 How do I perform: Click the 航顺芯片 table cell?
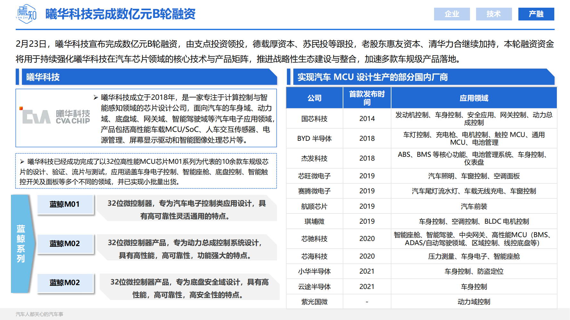click(314, 206)
